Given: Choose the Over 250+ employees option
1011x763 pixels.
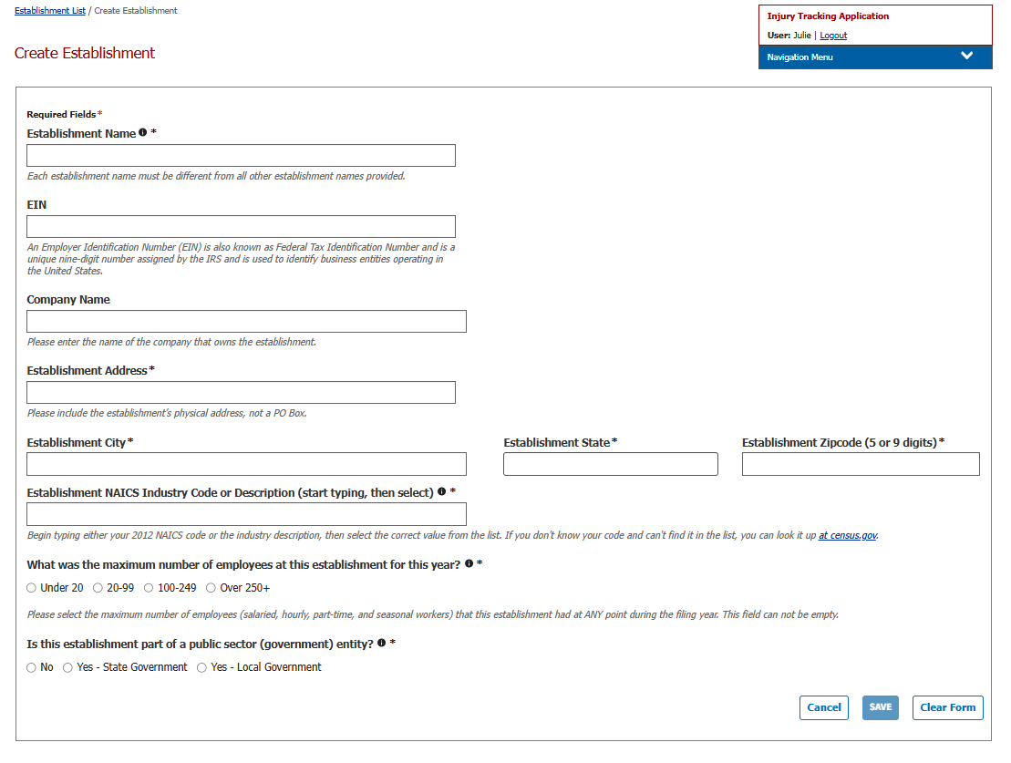Looking at the screenshot, I should pyautogui.click(x=211, y=588).
